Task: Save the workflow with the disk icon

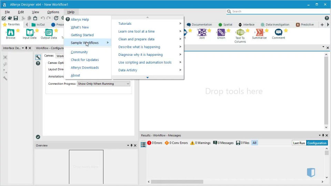Action: pos(16,18)
